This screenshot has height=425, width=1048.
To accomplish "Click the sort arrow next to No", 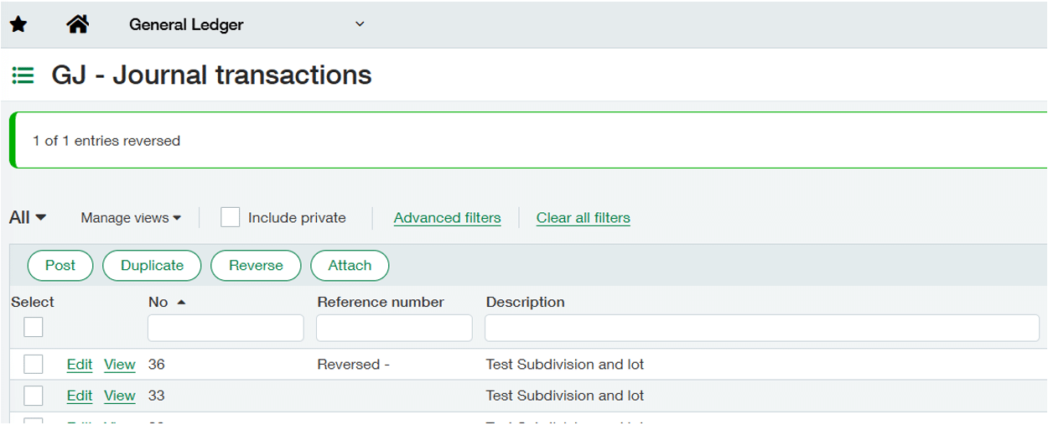I will click(x=182, y=302).
